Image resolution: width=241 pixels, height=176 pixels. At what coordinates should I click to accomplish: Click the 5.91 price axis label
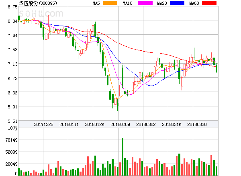click(12, 107)
